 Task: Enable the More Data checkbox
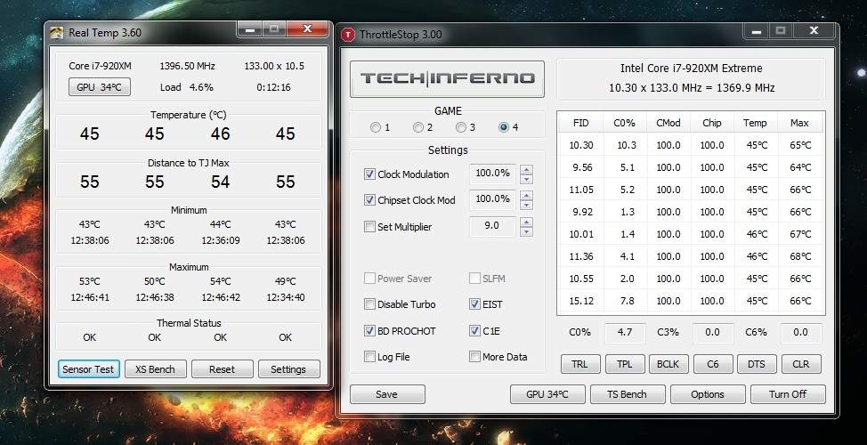tap(474, 357)
